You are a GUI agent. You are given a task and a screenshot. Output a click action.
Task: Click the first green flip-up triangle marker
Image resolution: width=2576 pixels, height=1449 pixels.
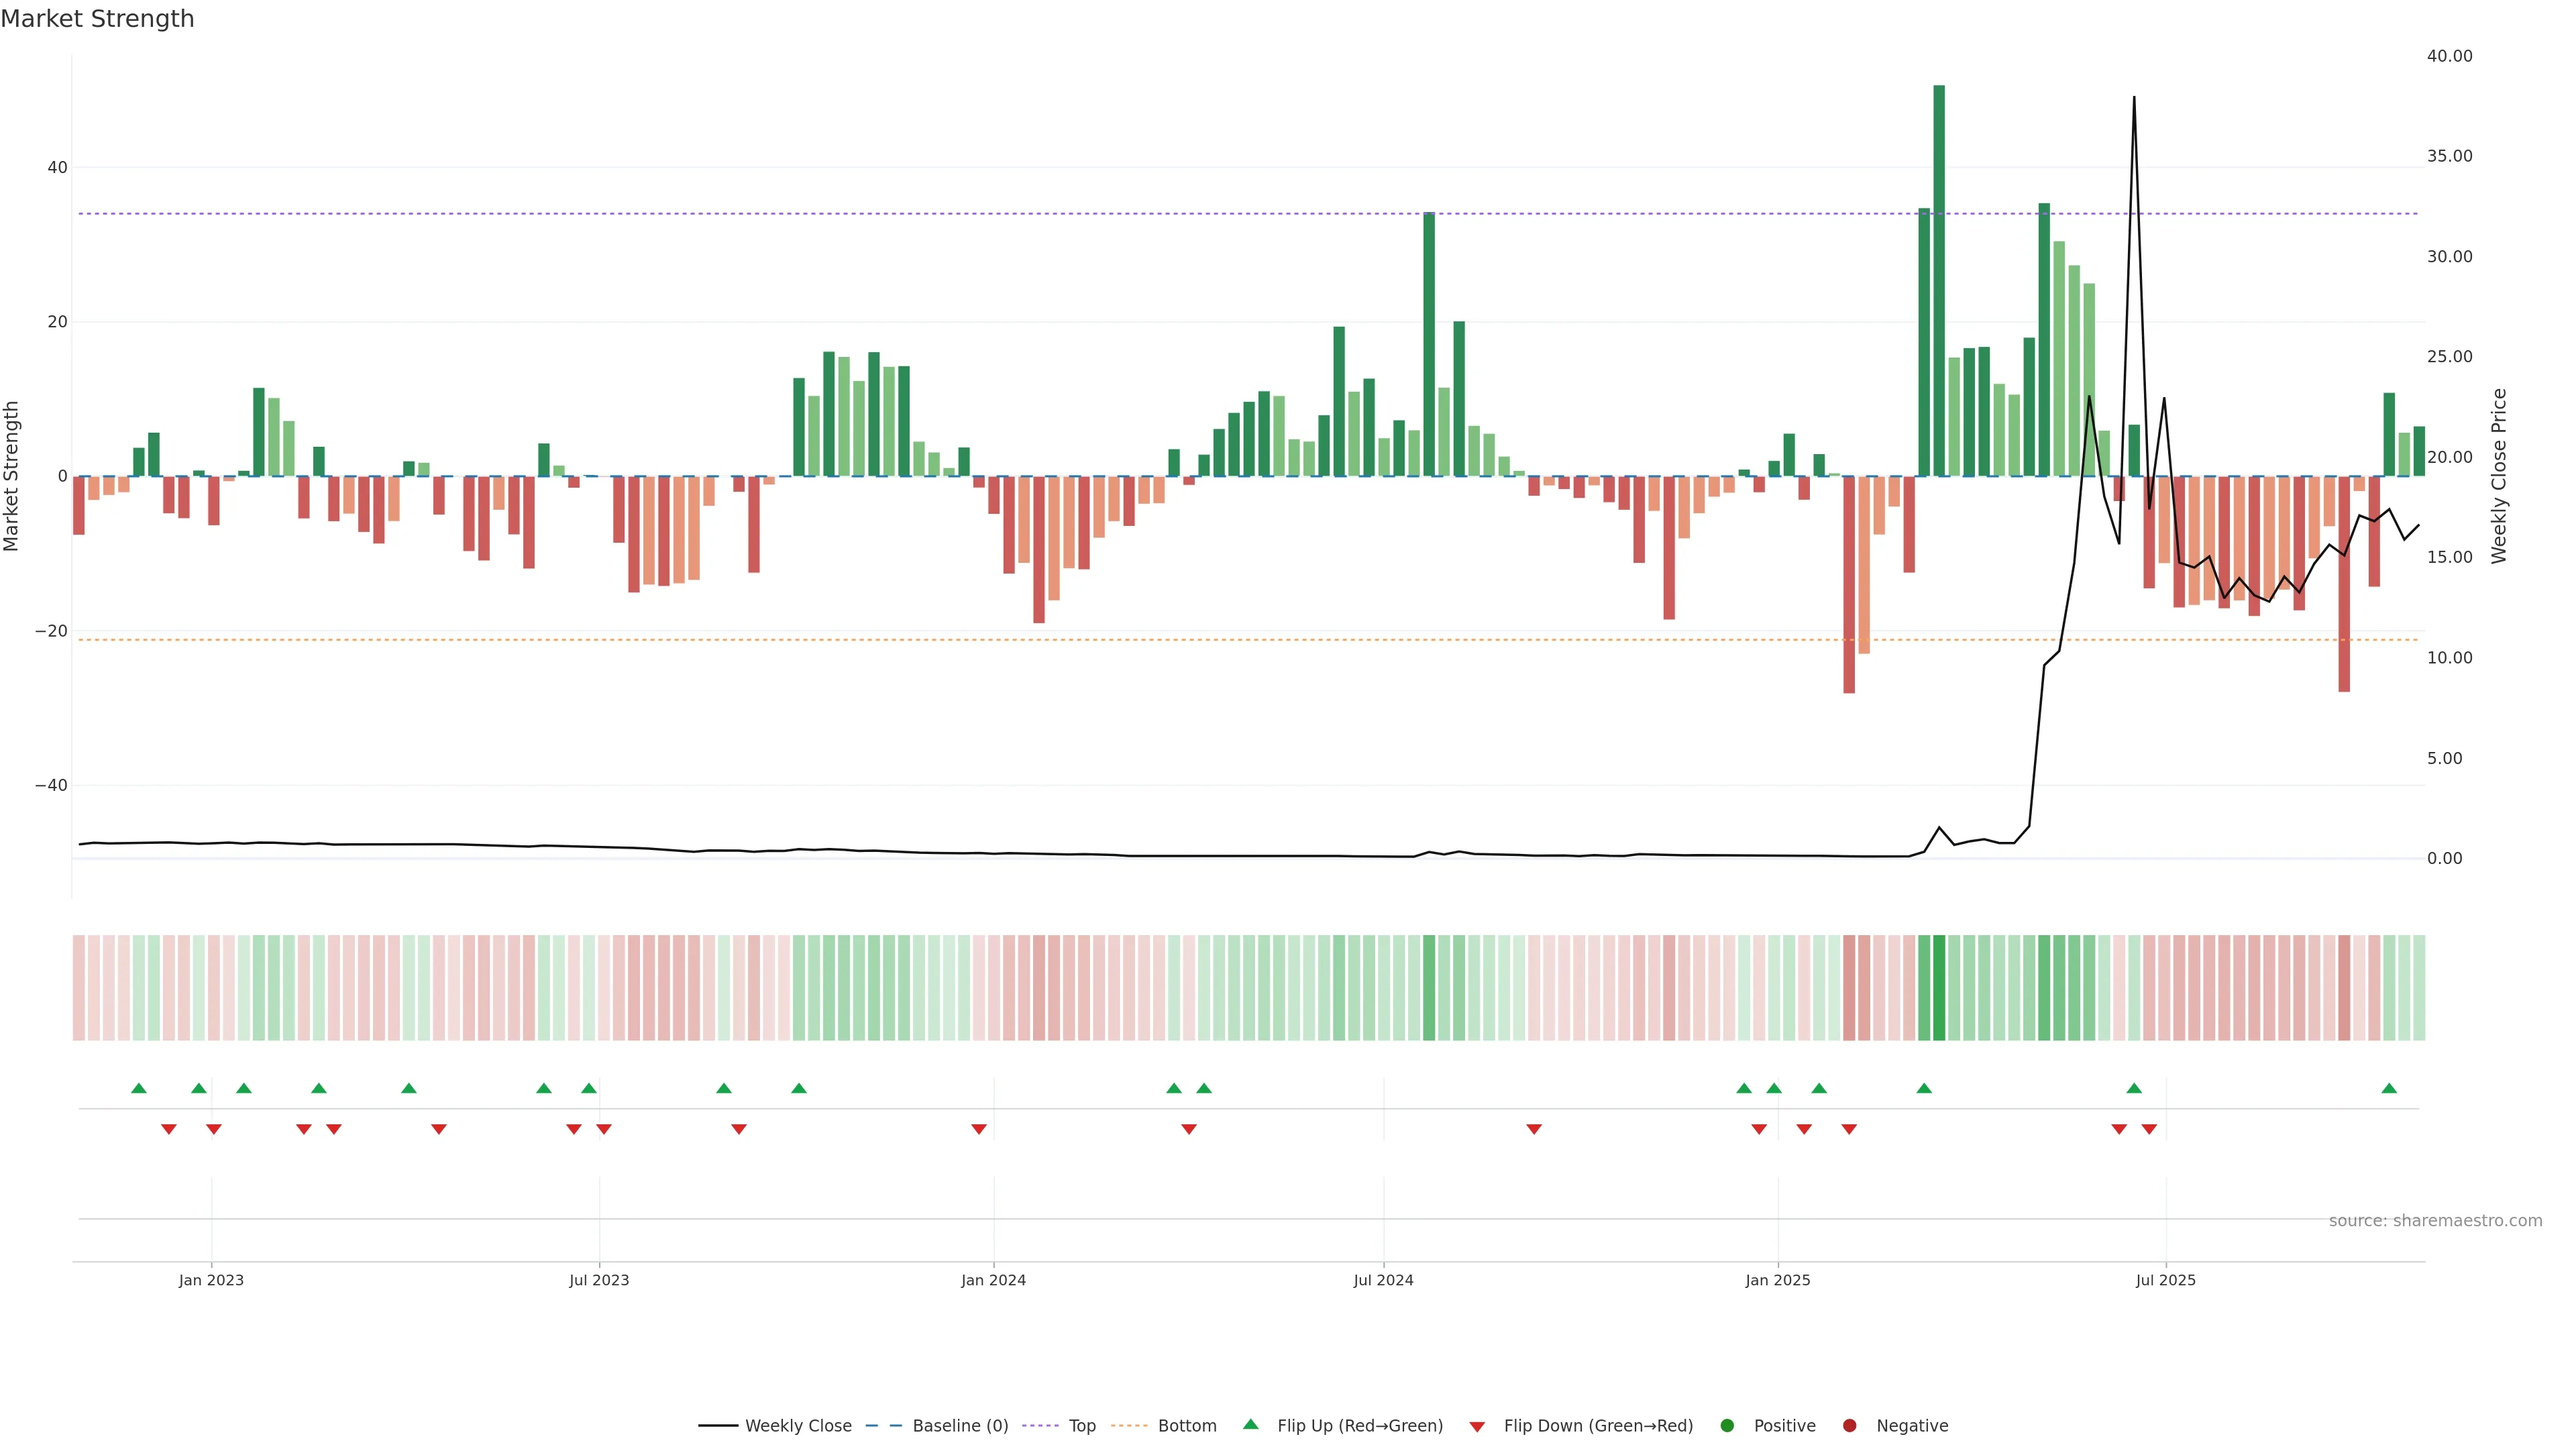click(x=139, y=1088)
